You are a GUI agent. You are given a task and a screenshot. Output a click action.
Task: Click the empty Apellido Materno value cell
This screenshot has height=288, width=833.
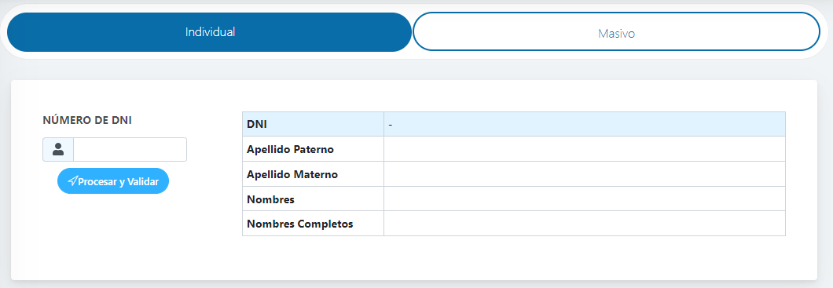tap(585, 174)
